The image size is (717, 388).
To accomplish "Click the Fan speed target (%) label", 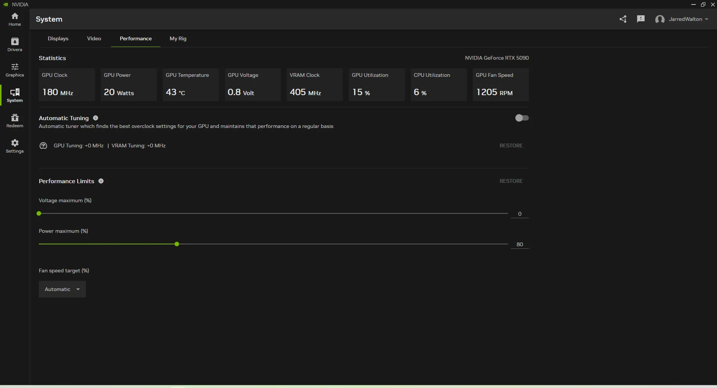I will coord(64,270).
